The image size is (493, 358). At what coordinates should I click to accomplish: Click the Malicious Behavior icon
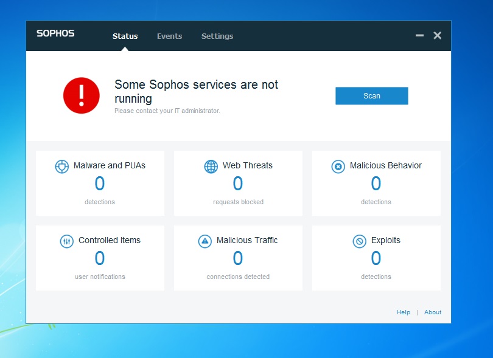point(338,167)
